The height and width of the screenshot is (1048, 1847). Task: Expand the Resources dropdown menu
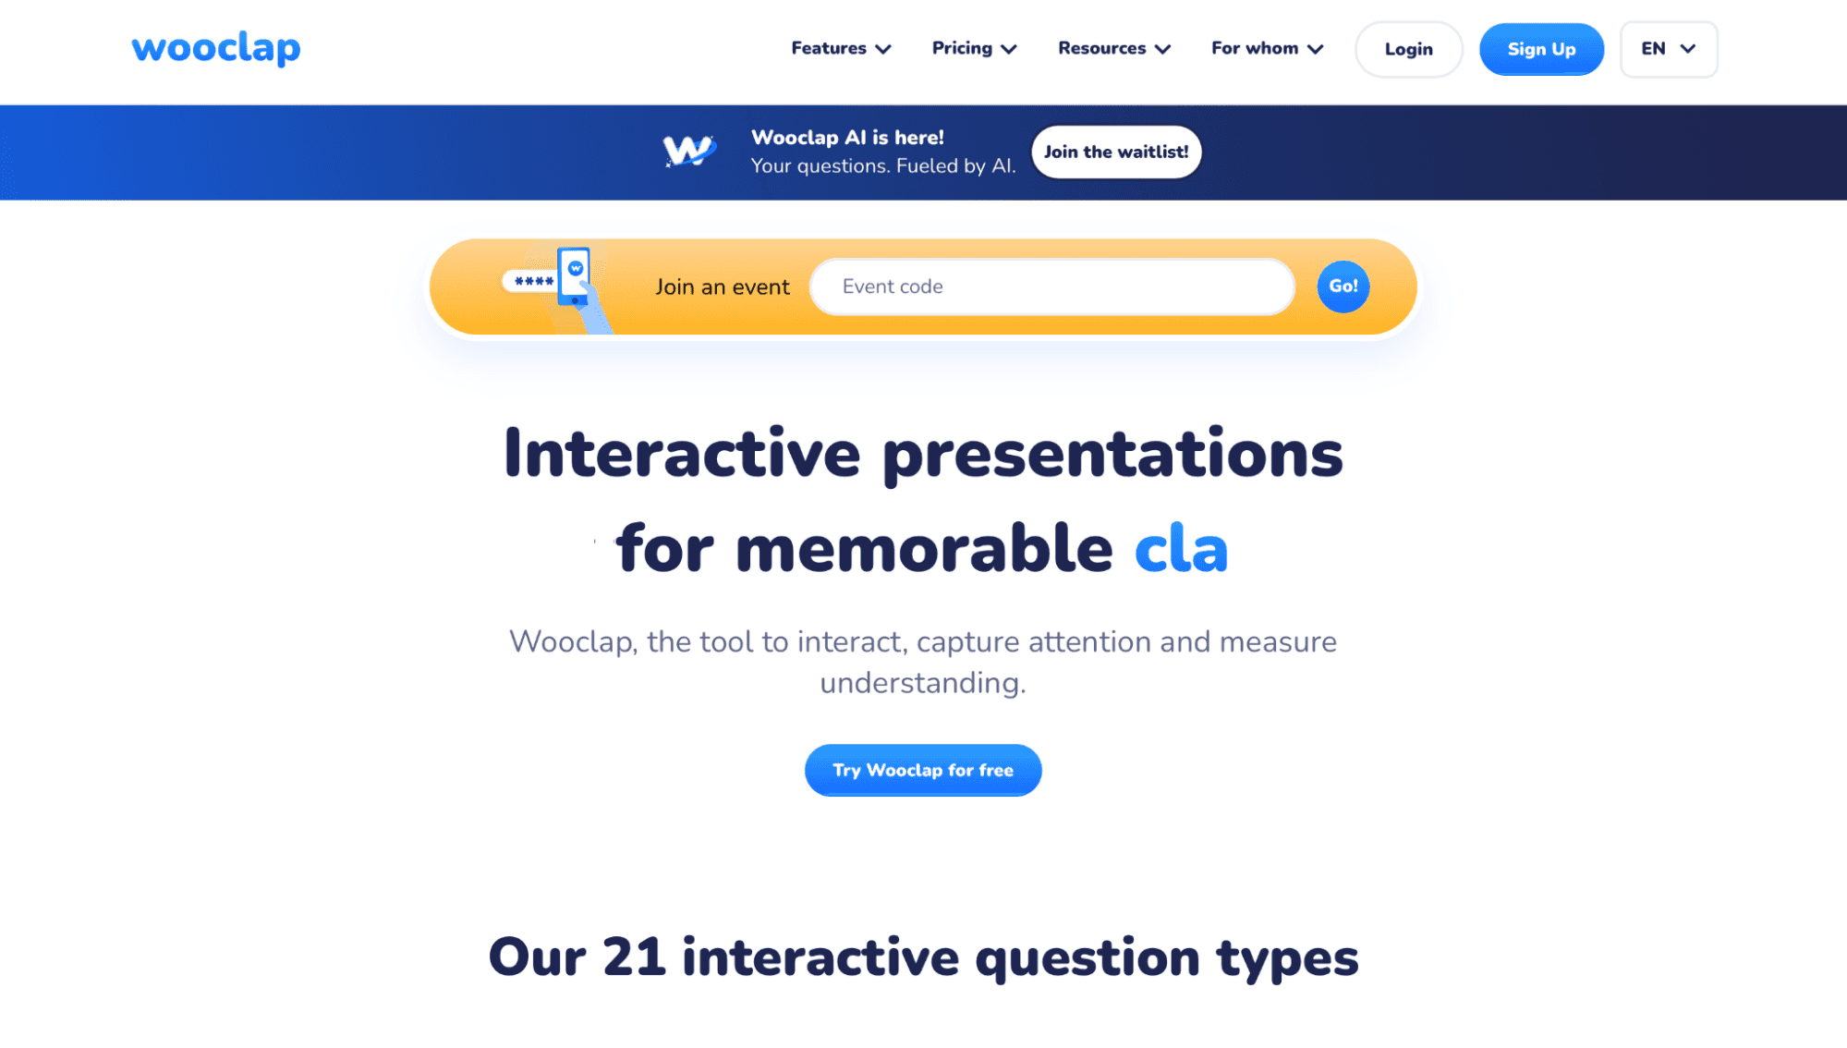point(1112,48)
